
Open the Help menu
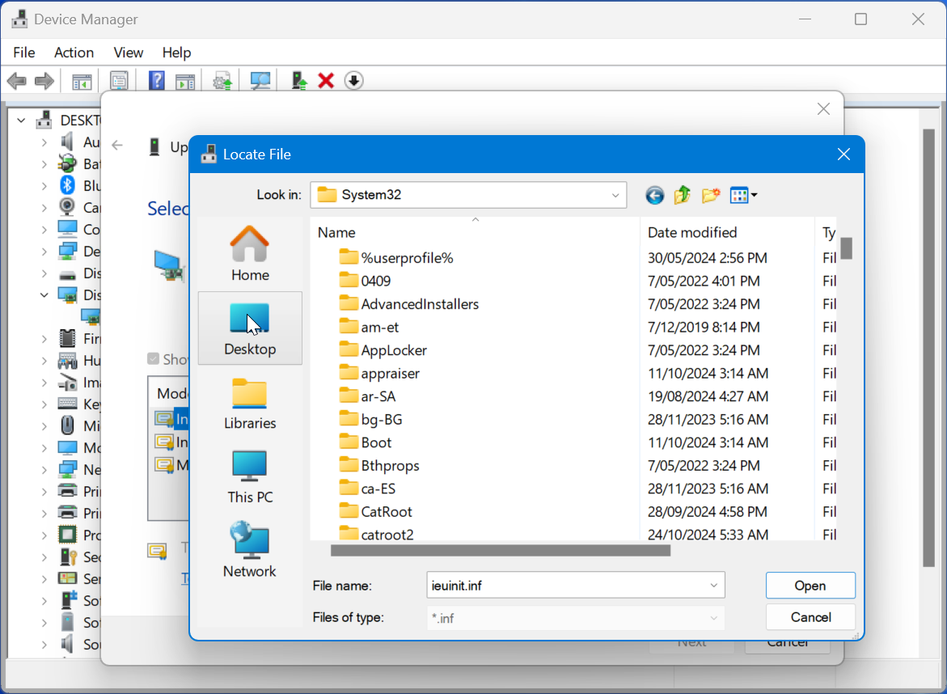tap(176, 53)
